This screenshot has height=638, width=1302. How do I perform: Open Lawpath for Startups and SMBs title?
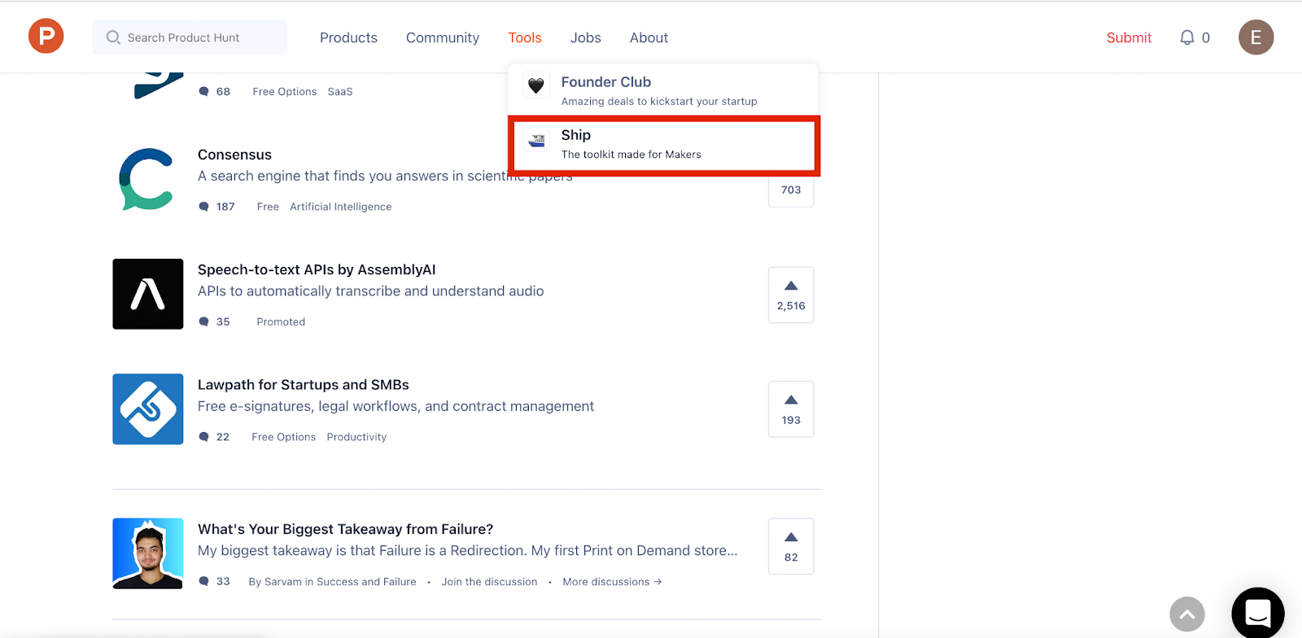[304, 384]
